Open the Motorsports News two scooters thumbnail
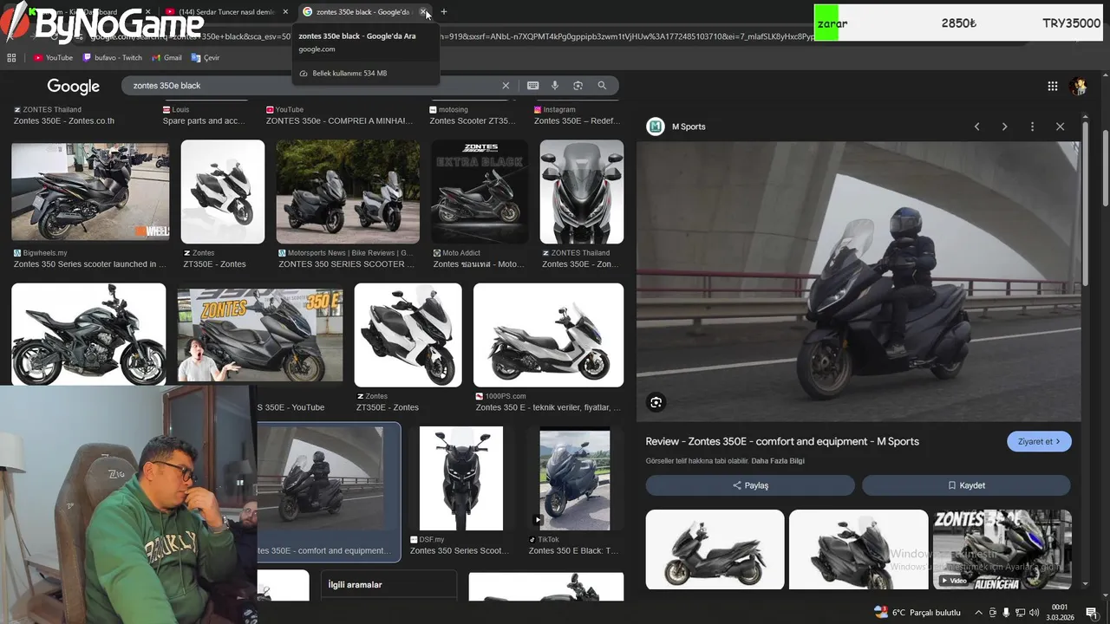This screenshot has width=1110, height=624. (348, 192)
